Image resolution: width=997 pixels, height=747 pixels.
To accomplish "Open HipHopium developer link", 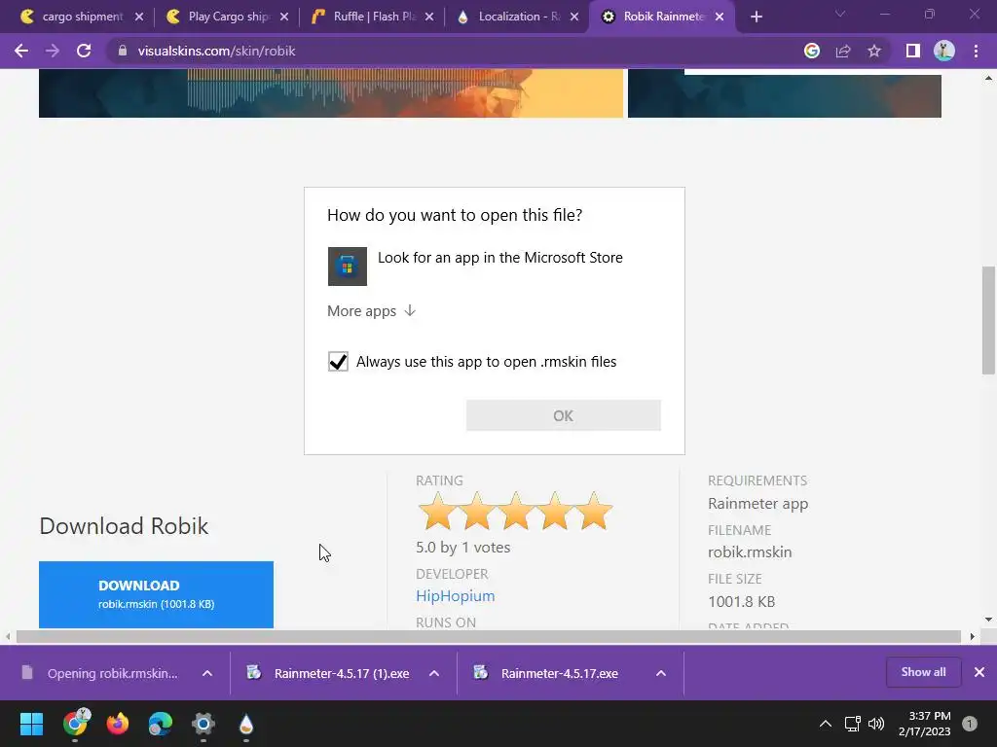I will 456,596.
